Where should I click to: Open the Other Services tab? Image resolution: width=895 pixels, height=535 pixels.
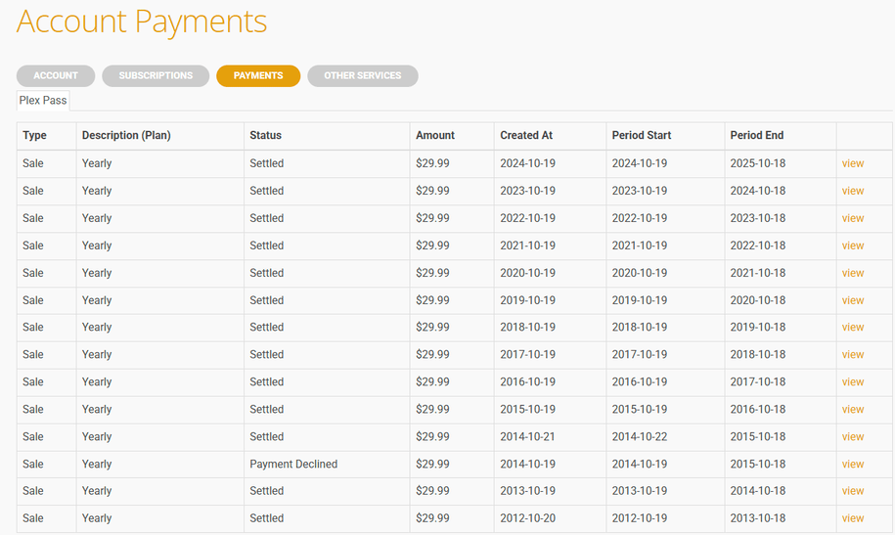[363, 76]
